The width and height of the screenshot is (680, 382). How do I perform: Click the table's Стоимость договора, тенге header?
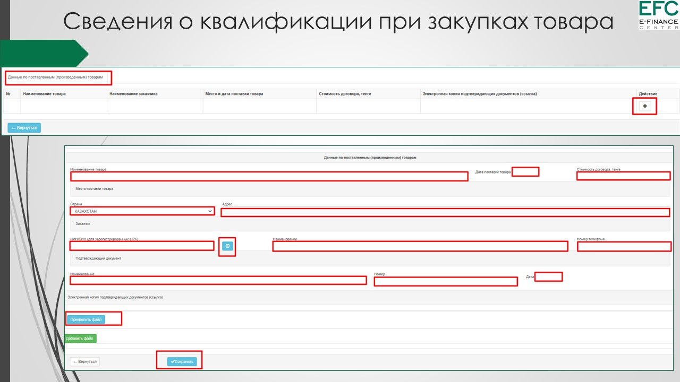345,94
